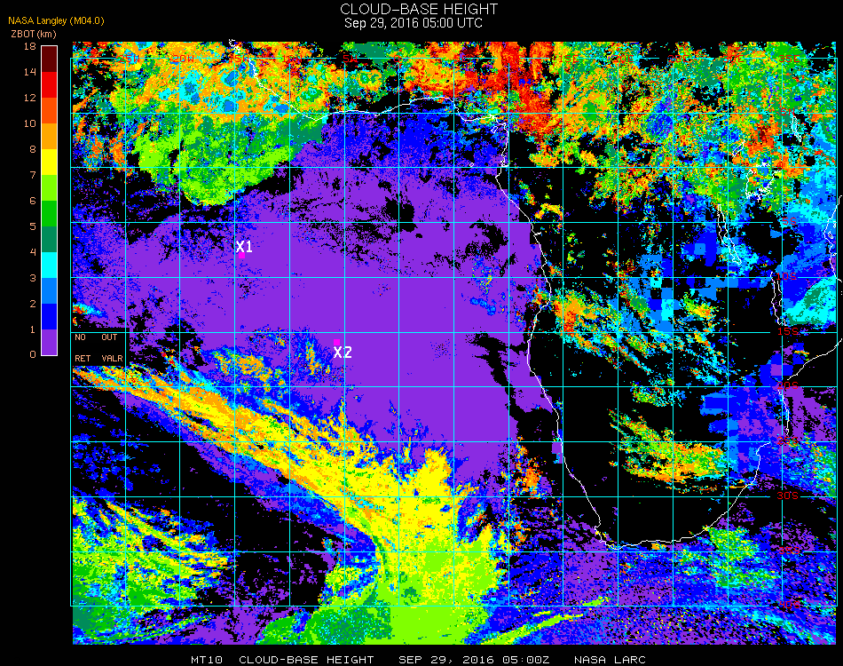This screenshot has height=666, width=843.
Task: Click the bottom caption 'CLOUD-BASE HEIGHT'
Action: click(x=306, y=660)
